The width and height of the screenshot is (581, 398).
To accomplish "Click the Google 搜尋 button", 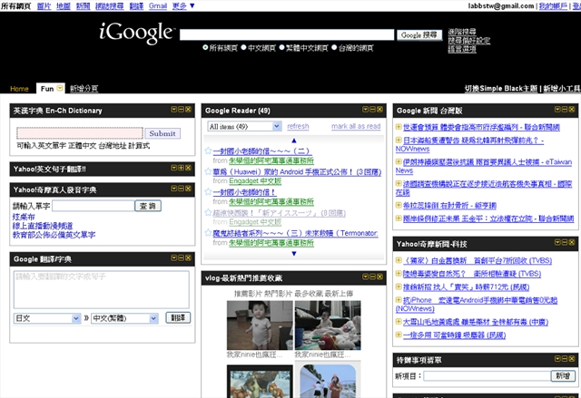I will pyautogui.click(x=419, y=34).
